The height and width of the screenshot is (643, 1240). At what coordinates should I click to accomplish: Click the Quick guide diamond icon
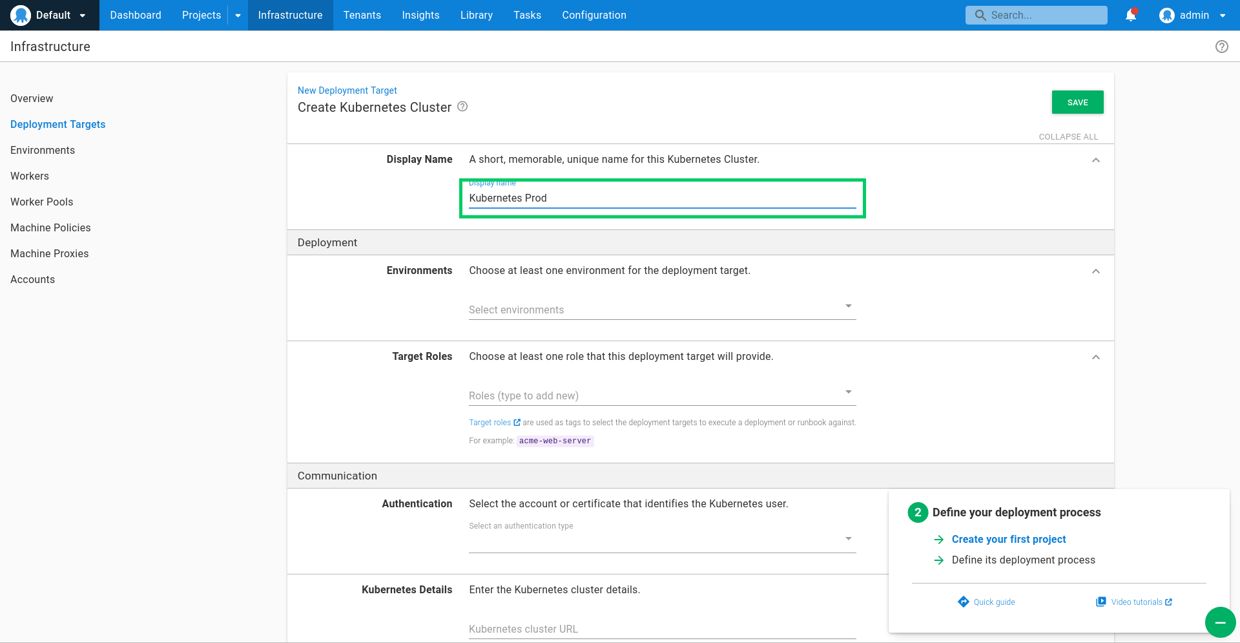click(964, 602)
